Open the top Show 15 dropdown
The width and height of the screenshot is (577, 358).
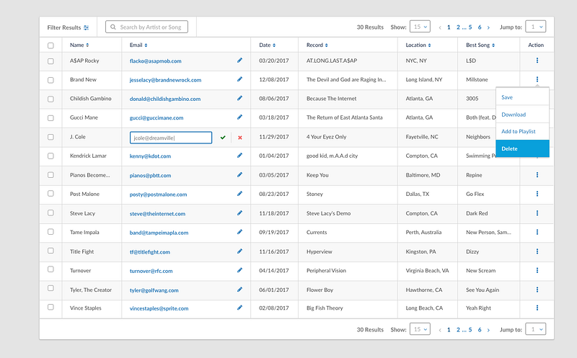(x=420, y=27)
